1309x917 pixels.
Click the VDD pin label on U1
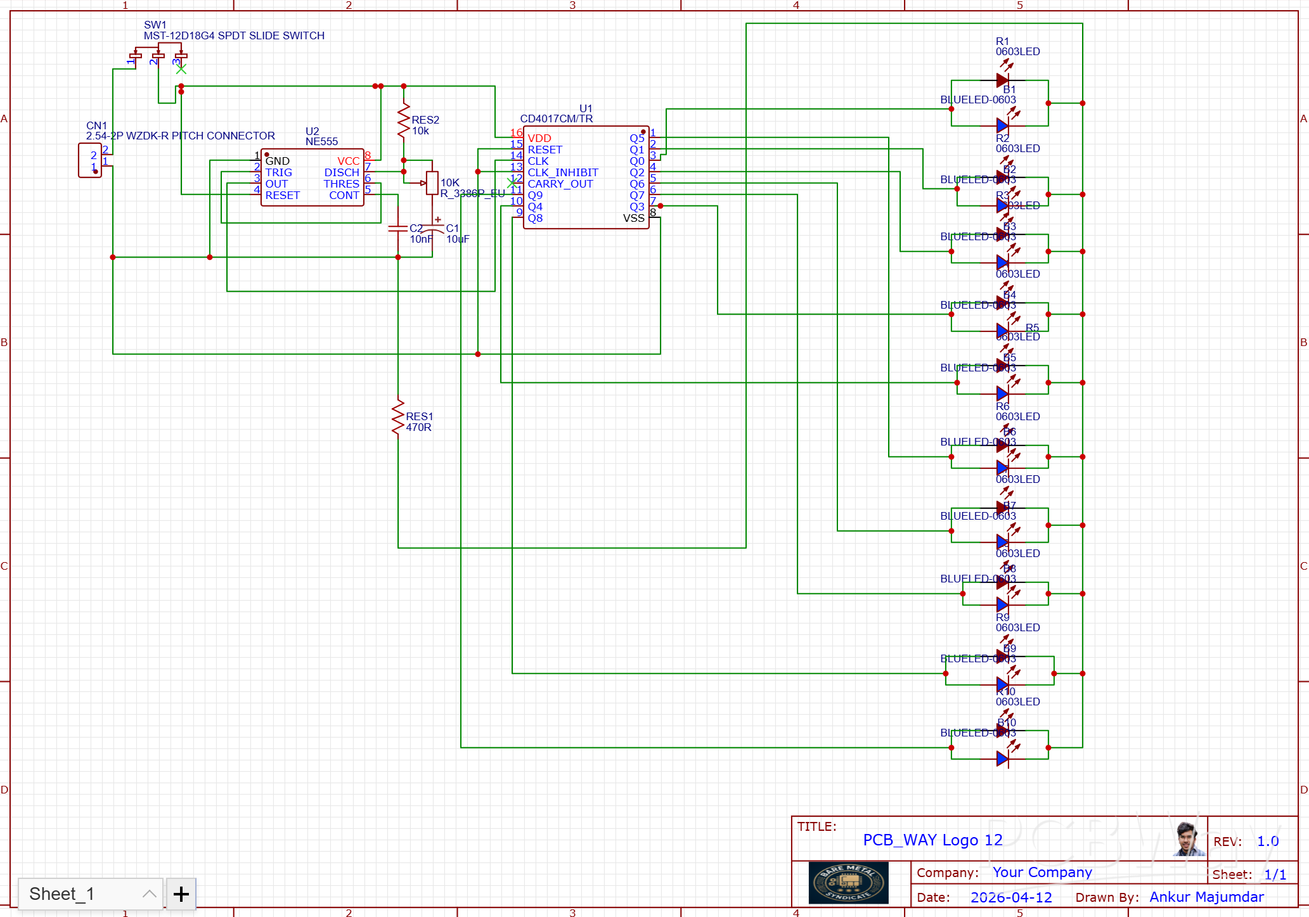coord(539,138)
